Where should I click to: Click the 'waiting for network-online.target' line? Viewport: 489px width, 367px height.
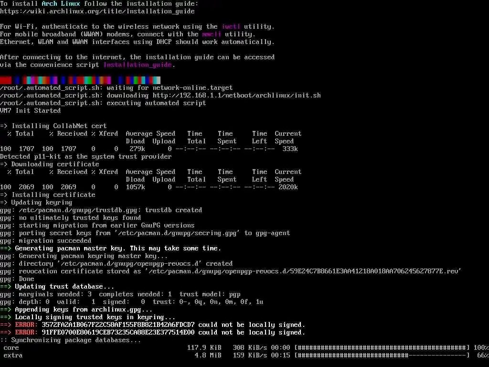point(117,88)
